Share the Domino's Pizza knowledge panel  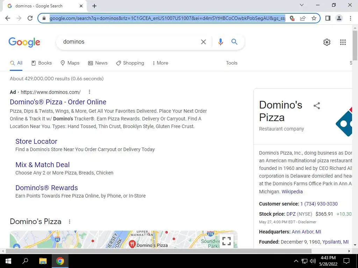(317, 106)
